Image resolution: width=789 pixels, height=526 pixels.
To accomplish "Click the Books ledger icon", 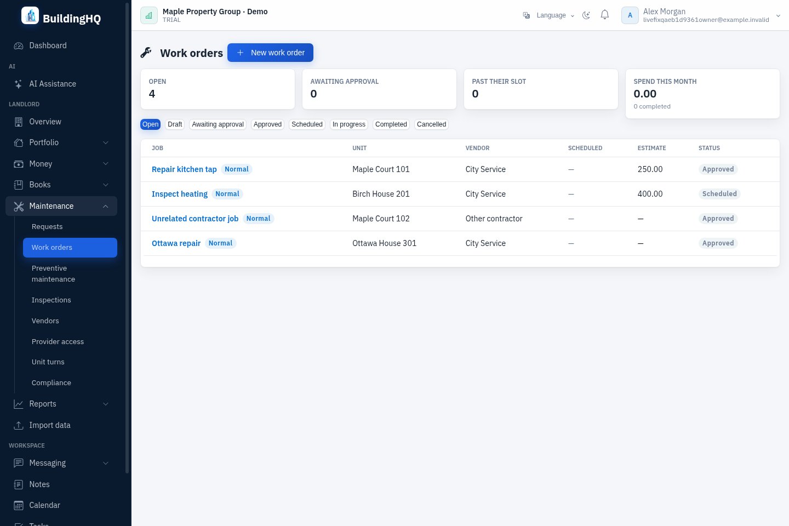I will pyautogui.click(x=19, y=185).
